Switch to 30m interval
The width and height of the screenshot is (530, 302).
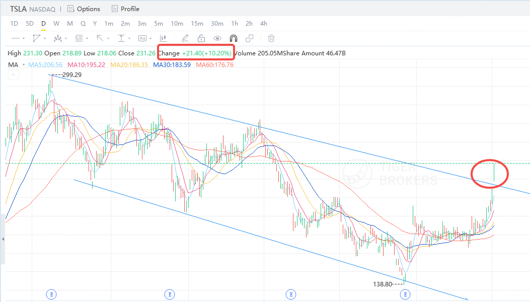pyautogui.click(x=217, y=23)
